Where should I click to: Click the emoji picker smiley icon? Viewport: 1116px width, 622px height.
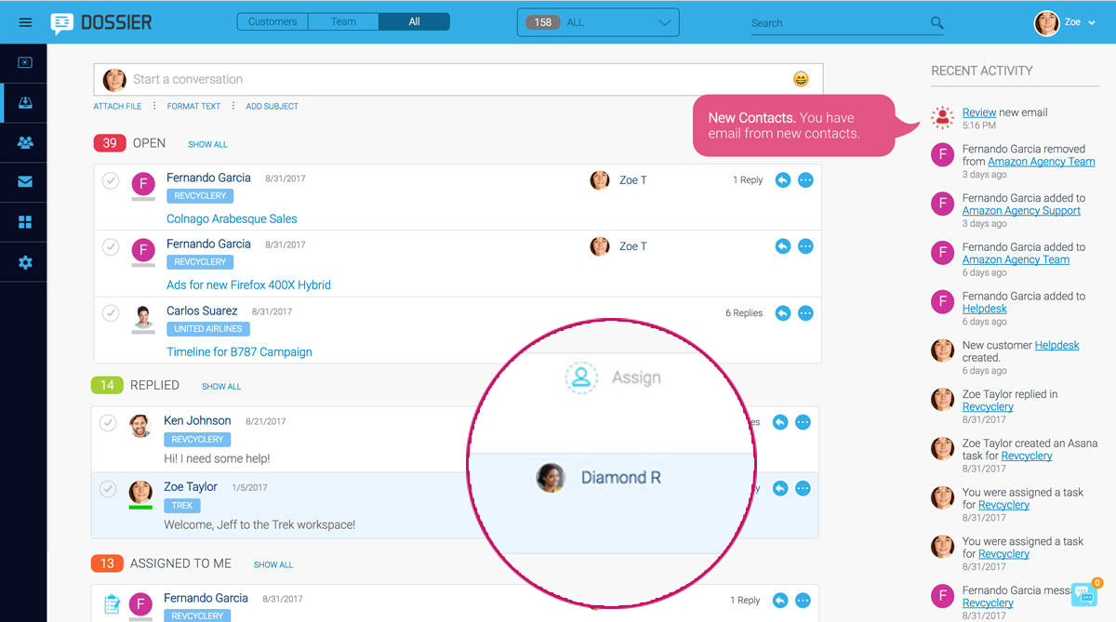tap(801, 80)
